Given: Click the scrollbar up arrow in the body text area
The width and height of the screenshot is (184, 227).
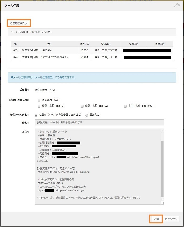Looking at the screenshot, I should 162,131.
